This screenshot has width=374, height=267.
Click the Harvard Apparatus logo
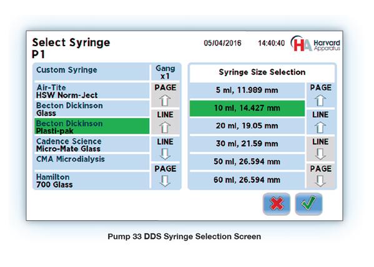coord(315,44)
